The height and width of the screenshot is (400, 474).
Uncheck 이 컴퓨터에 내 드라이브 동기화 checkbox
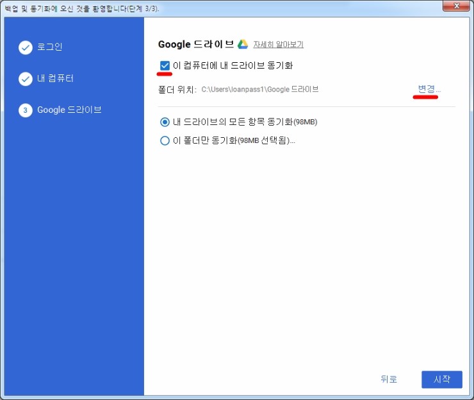pos(165,65)
